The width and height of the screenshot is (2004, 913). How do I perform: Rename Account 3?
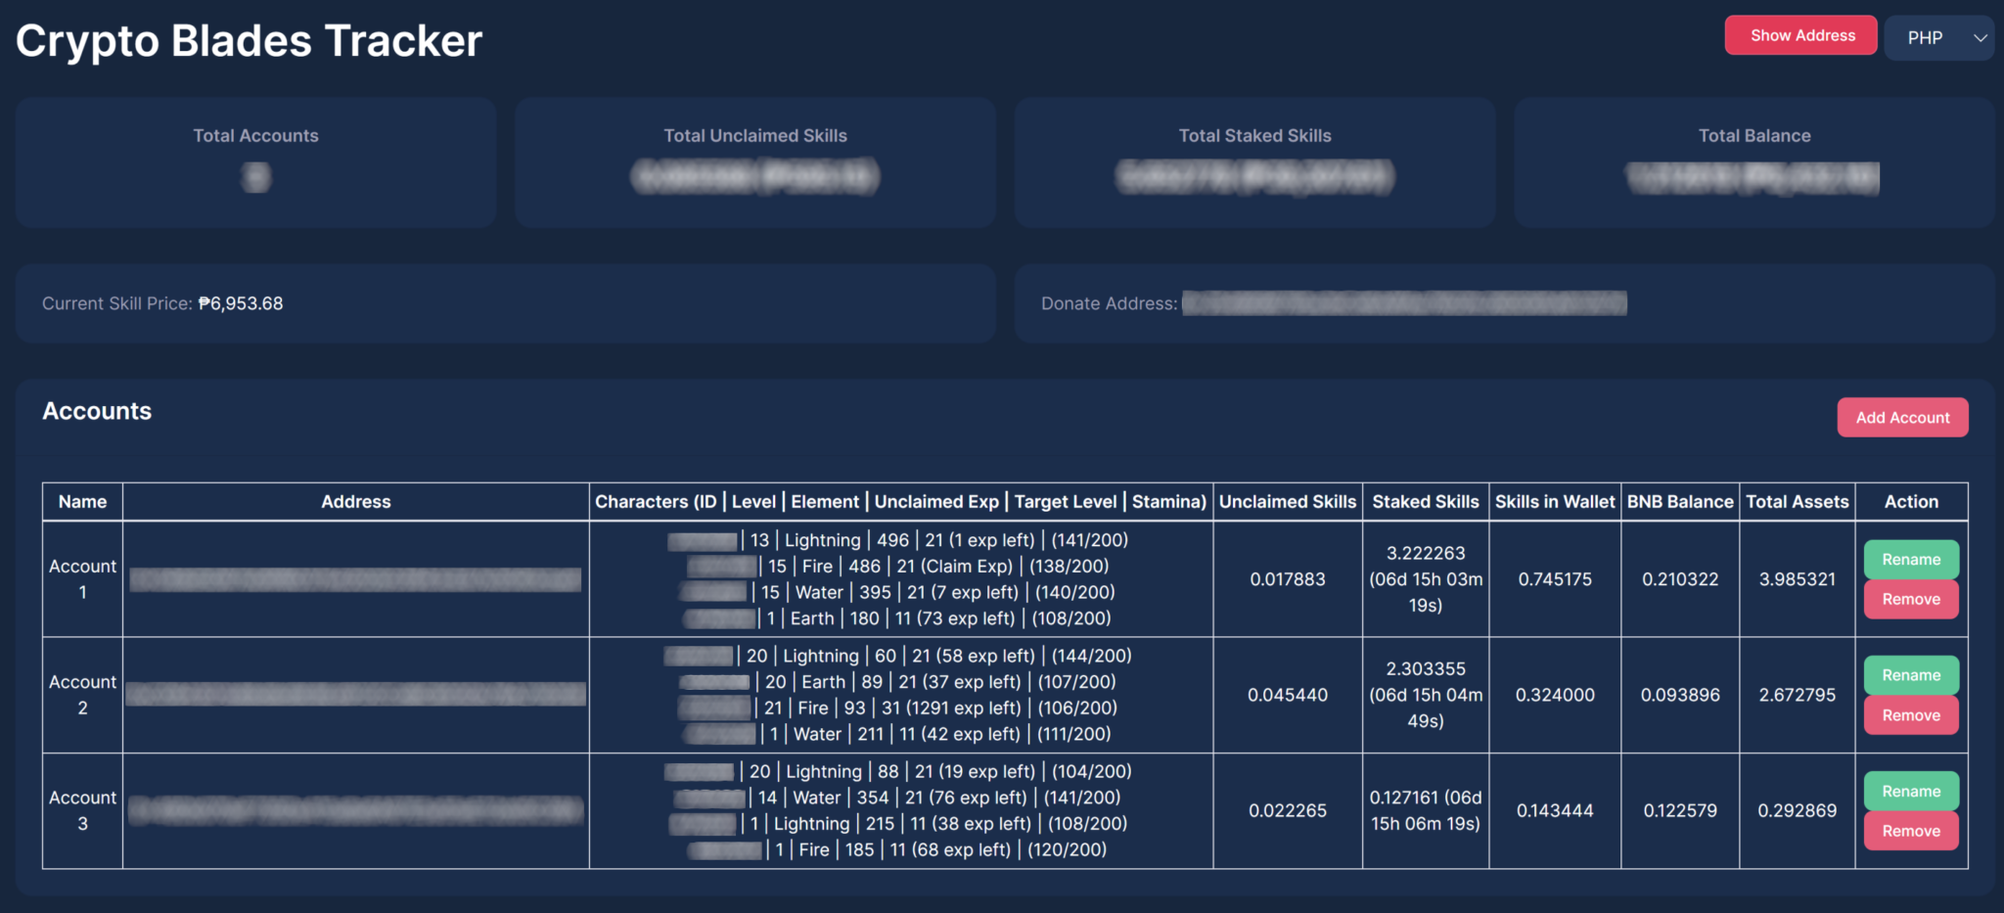tap(1910, 792)
